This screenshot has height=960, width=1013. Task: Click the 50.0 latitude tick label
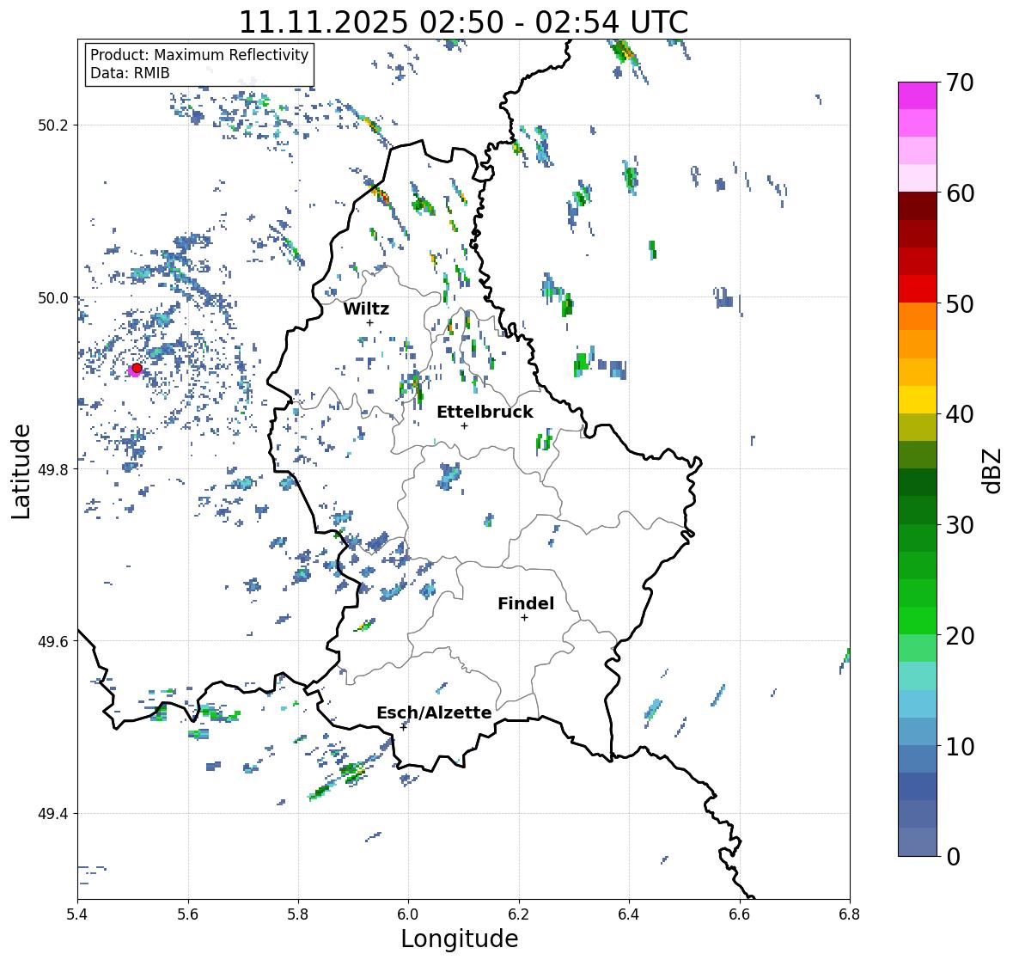53,298
